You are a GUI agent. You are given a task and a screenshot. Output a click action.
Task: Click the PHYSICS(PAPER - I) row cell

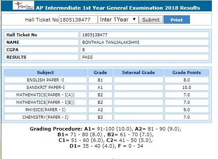(x=46, y=110)
